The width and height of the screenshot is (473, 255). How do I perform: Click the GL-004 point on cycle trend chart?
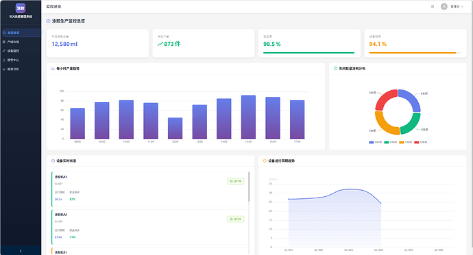point(380,204)
